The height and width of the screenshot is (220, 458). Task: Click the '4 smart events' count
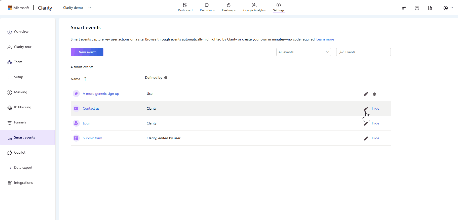click(x=82, y=67)
